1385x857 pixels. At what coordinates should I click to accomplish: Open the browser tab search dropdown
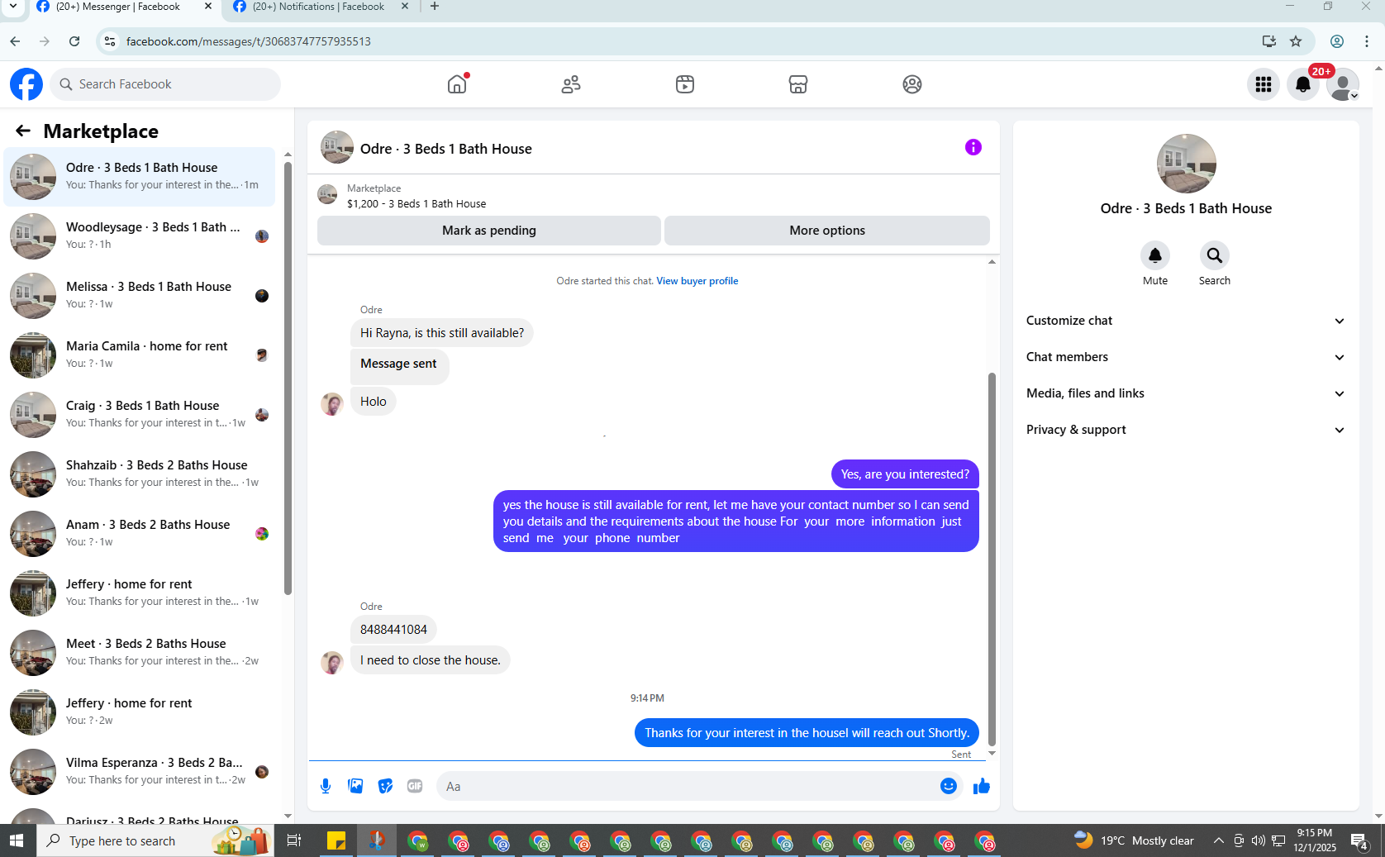click(x=12, y=7)
